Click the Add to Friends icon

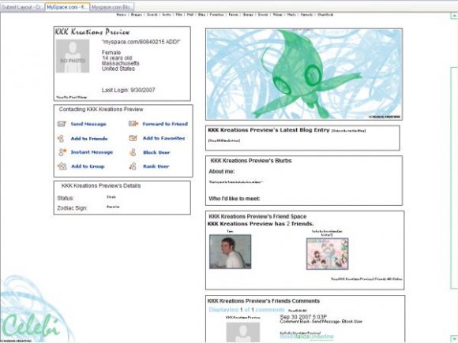(x=61, y=138)
